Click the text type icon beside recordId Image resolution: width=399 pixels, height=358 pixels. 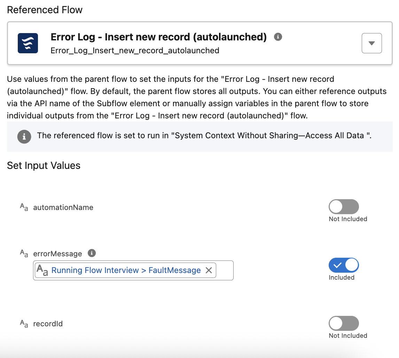click(x=24, y=324)
